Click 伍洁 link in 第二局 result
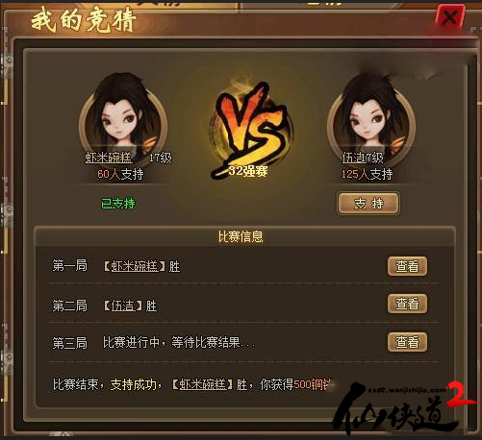The height and width of the screenshot is (440, 482). (122, 306)
